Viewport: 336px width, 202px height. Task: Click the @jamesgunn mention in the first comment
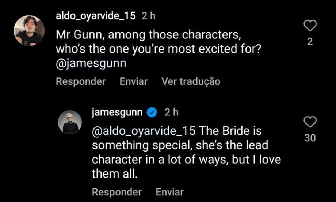[x=91, y=63]
